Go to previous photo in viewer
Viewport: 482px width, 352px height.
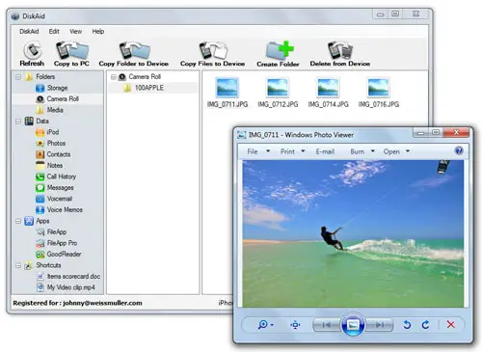pos(327,325)
